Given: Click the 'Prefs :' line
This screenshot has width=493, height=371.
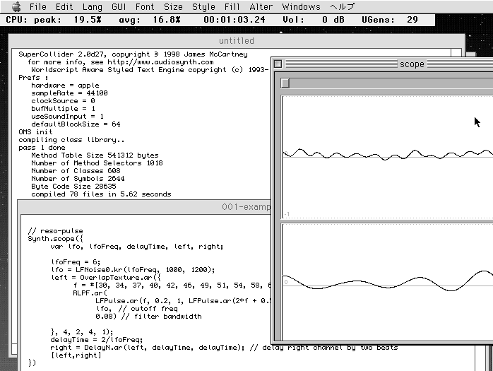Looking at the screenshot, I should [33, 78].
